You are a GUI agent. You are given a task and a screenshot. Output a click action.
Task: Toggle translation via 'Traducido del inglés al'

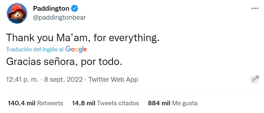(35, 49)
